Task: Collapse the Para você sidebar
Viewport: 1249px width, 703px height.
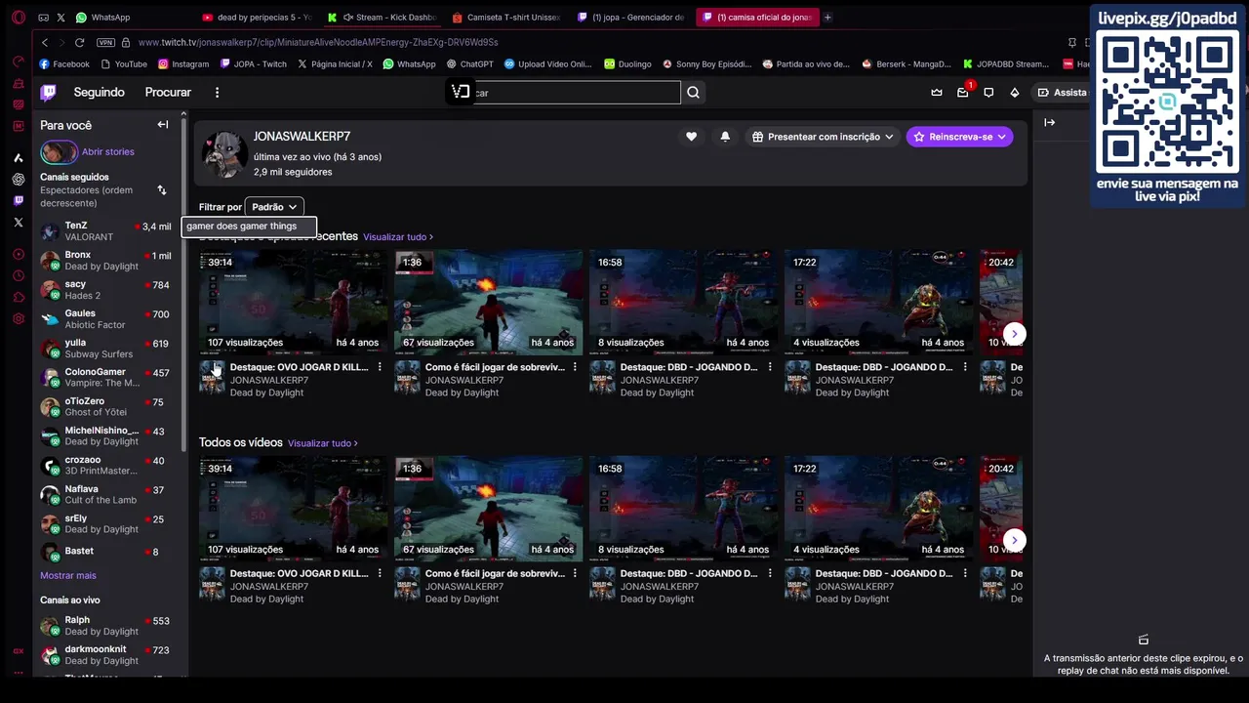Action: pos(163,125)
